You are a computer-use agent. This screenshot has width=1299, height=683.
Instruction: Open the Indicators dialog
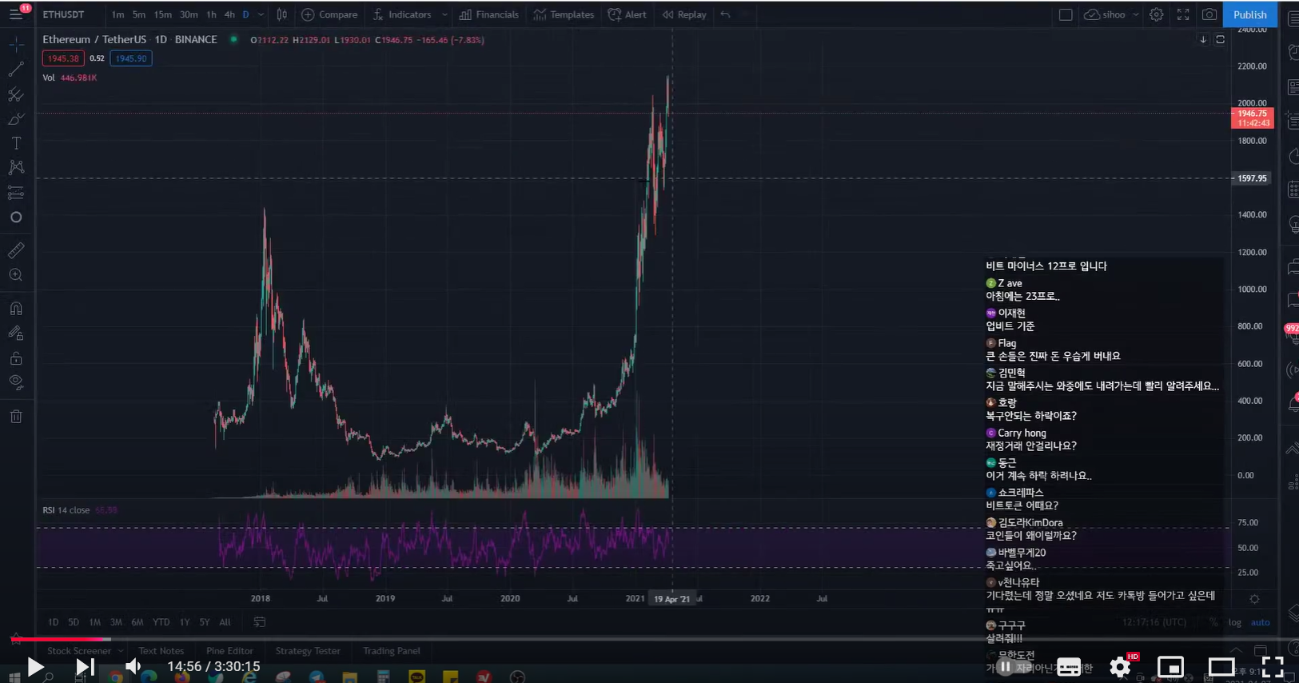pyautogui.click(x=402, y=14)
